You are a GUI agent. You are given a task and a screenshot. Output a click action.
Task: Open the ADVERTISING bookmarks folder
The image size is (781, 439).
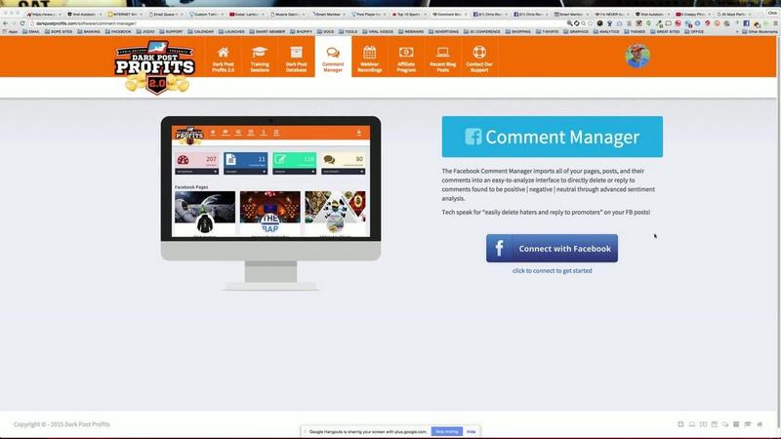(443, 32)
